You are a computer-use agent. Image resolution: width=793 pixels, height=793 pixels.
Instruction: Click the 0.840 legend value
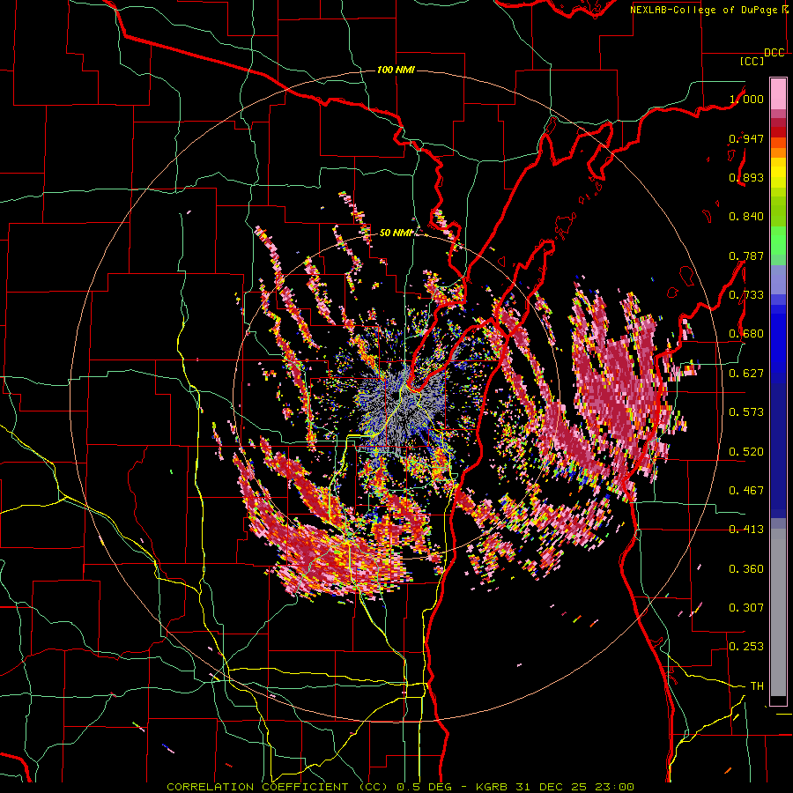click(x=746, y=217)
